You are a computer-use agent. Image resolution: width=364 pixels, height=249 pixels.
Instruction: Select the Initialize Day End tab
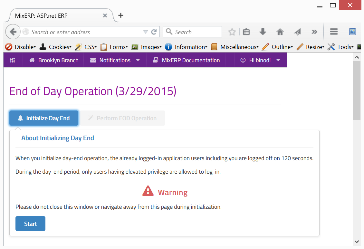click(44, 118)
